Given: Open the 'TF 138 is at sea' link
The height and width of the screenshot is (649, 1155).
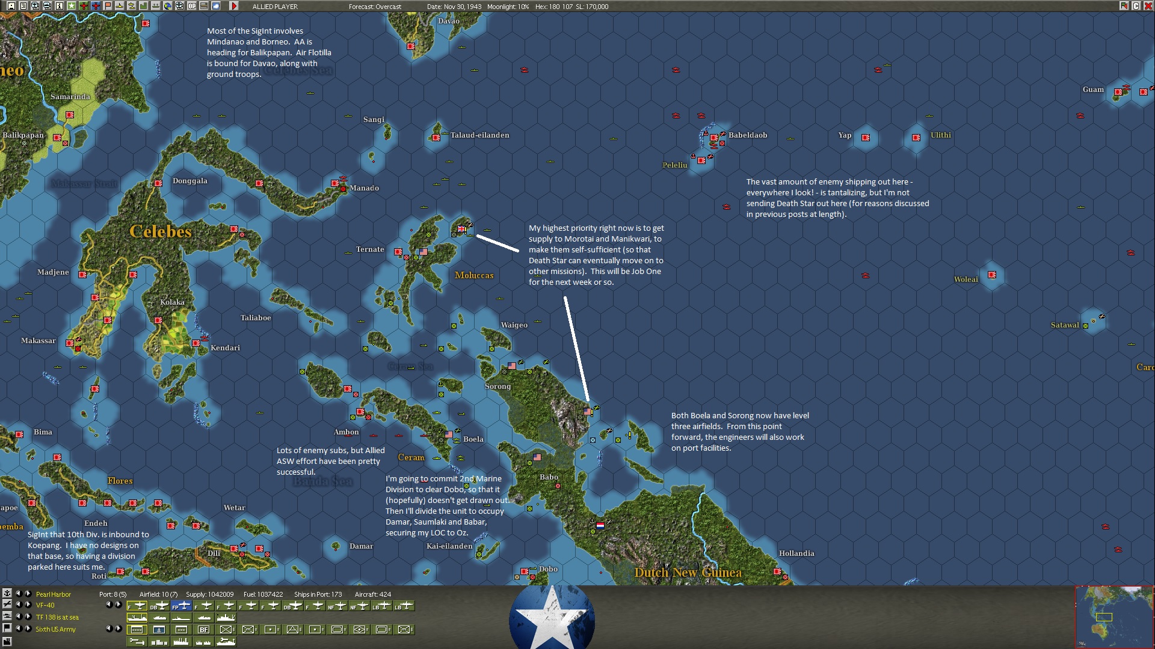Looking at the screenshot, I should pos(57,617).
